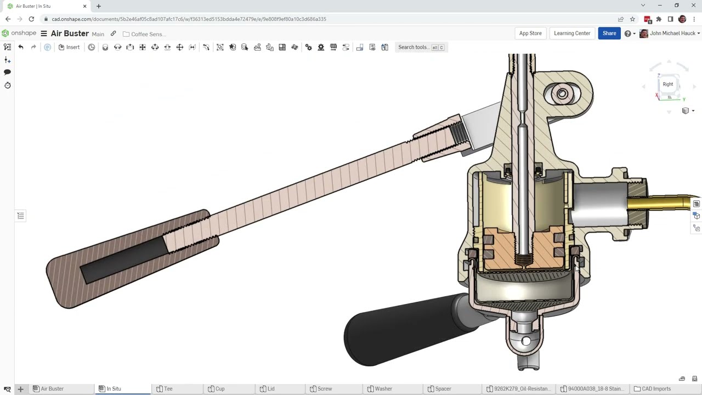Open the feature list panel icon
The width and height of the screenshot is (702, 395).
[7, 47]
